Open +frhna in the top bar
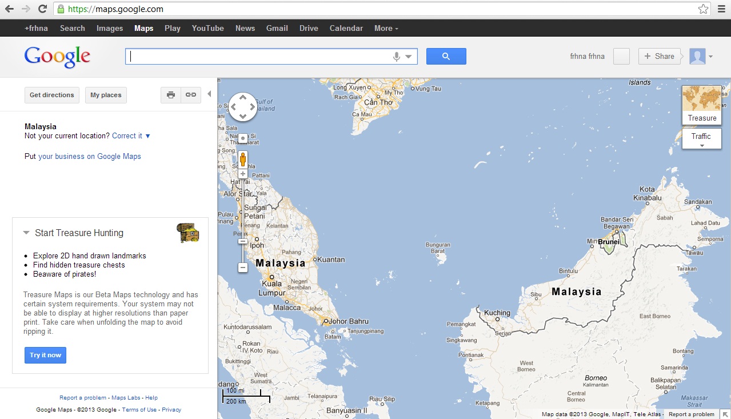The height and width of the screenshot is (419, 731). (36, 28)
